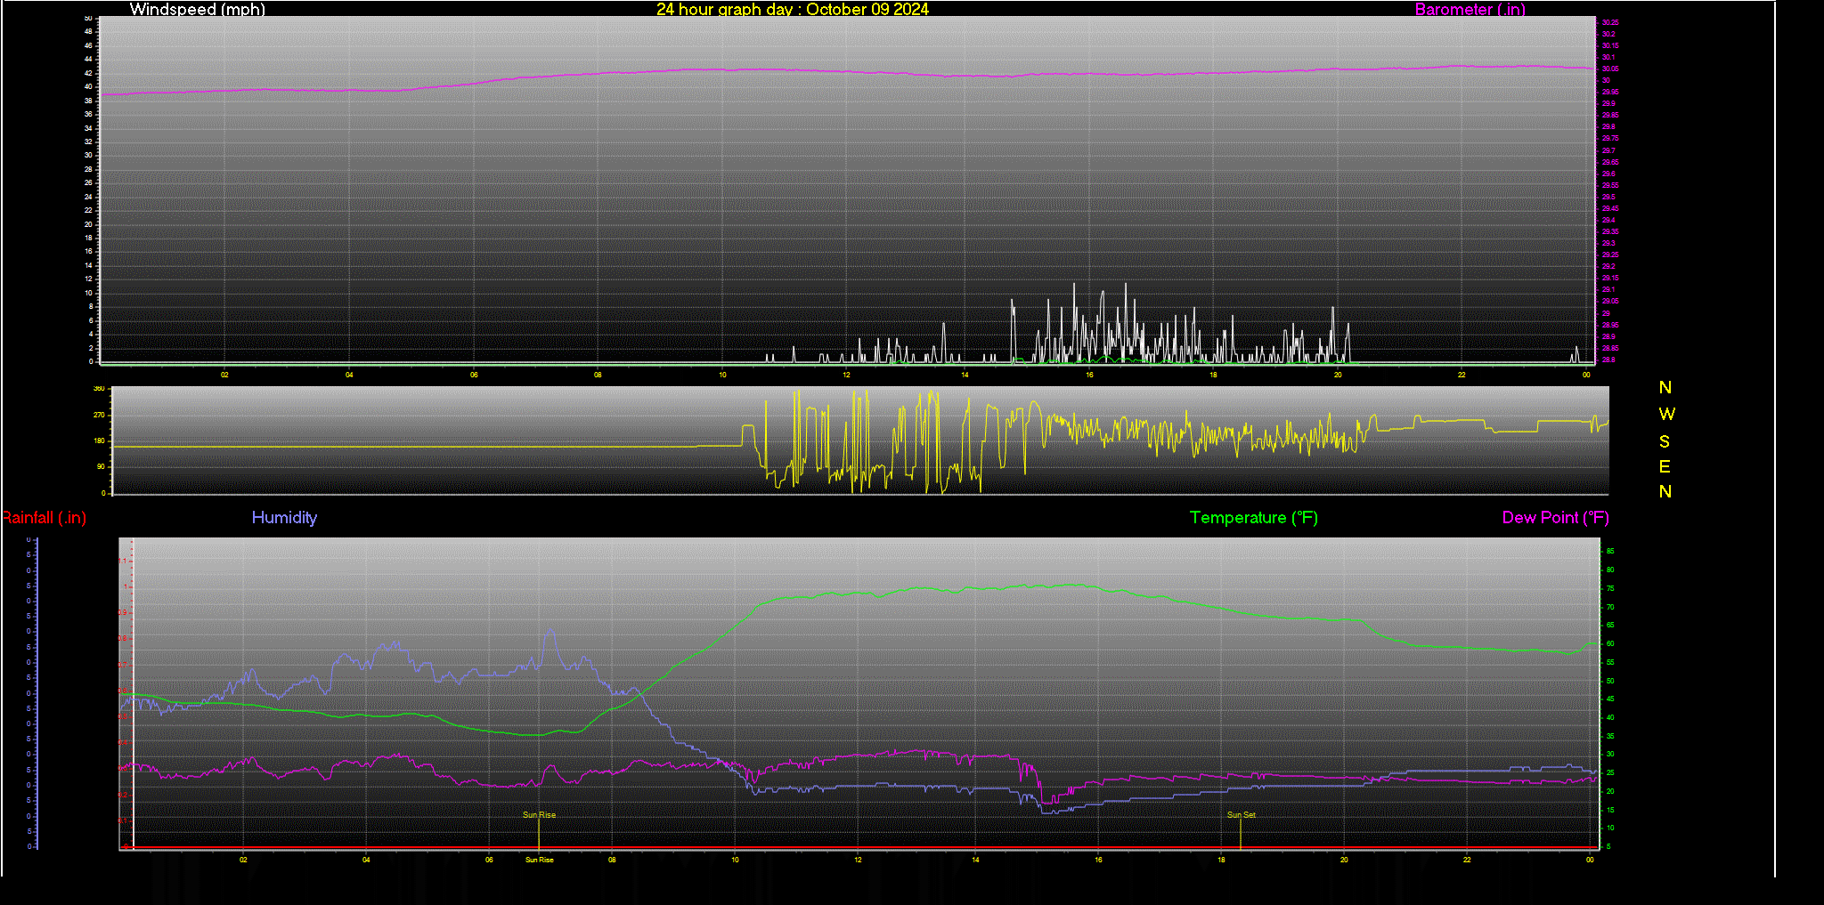Image resolution: width=1824 pixels, height=905 pixels.
Task: Click '70' on the temperature scale
Action: coord(1609,607)
